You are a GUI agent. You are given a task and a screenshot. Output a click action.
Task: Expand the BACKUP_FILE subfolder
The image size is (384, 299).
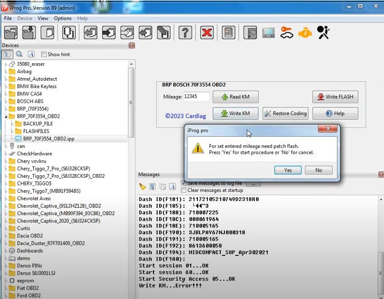click(12, 124)
